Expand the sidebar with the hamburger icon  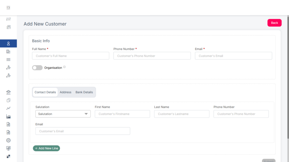tap(8, 8)
